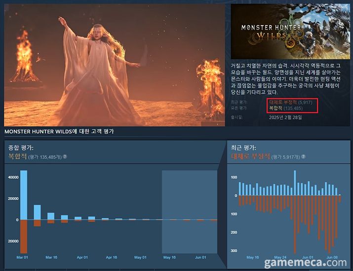The width and height of the screenshot is (353, 271).
Task: Select the first blue bar in the recent reviews chart
Action: (240, 189)
